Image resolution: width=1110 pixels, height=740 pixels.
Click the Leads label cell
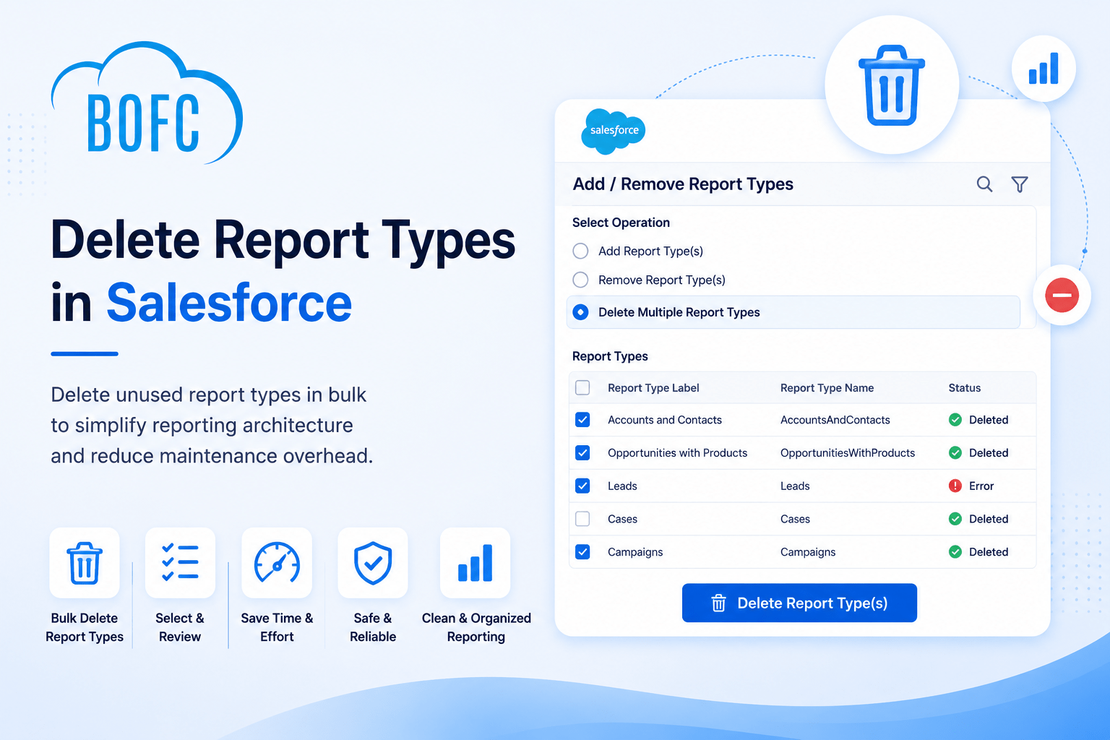pyautogui.click(x=622, y=486)
